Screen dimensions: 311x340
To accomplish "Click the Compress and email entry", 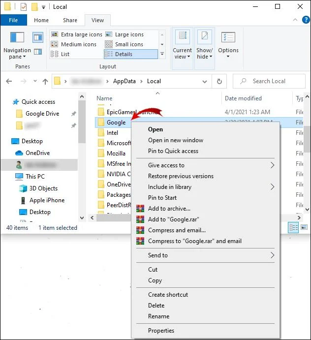I will coord(177,230).
